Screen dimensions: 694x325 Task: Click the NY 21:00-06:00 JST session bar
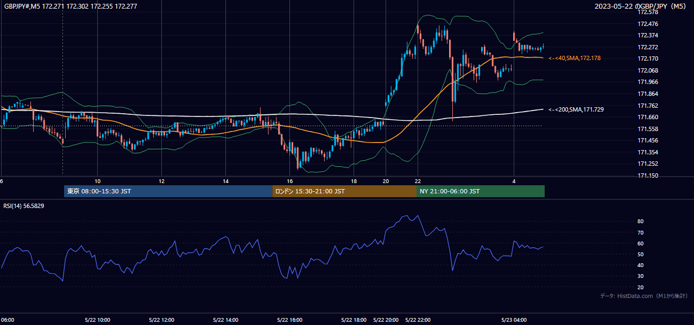[x=481, y=191]
